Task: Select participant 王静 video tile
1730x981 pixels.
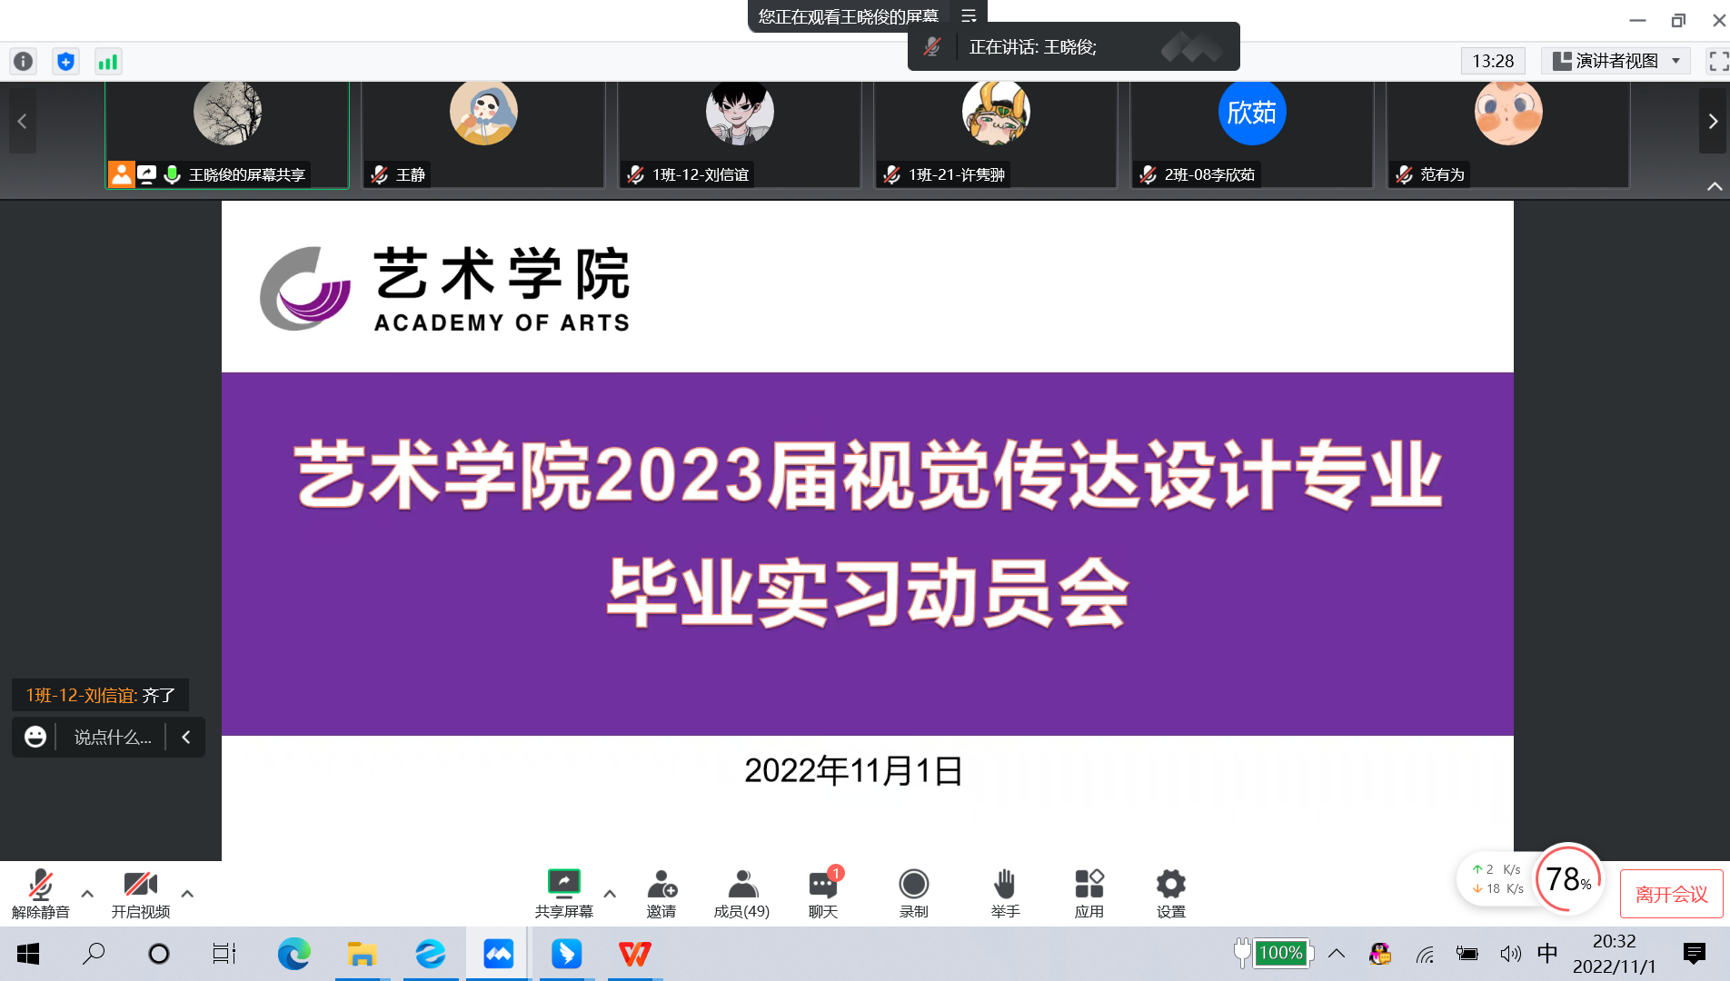Action: pos(483,134)
